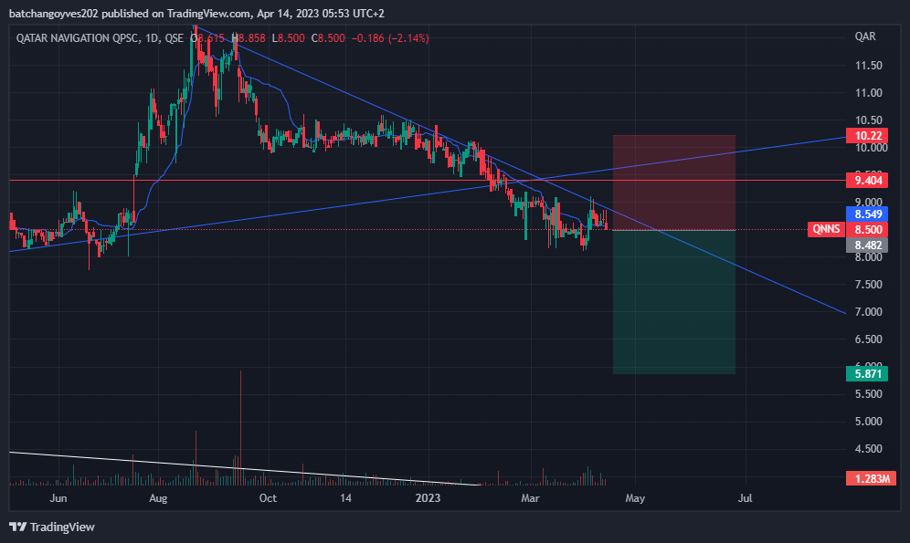
Task: Click the high value H8.858
Action: pos(249,38)
